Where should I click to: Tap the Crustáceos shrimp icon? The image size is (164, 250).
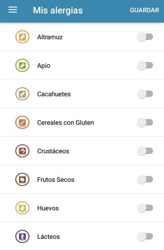(x=22, y=151)
